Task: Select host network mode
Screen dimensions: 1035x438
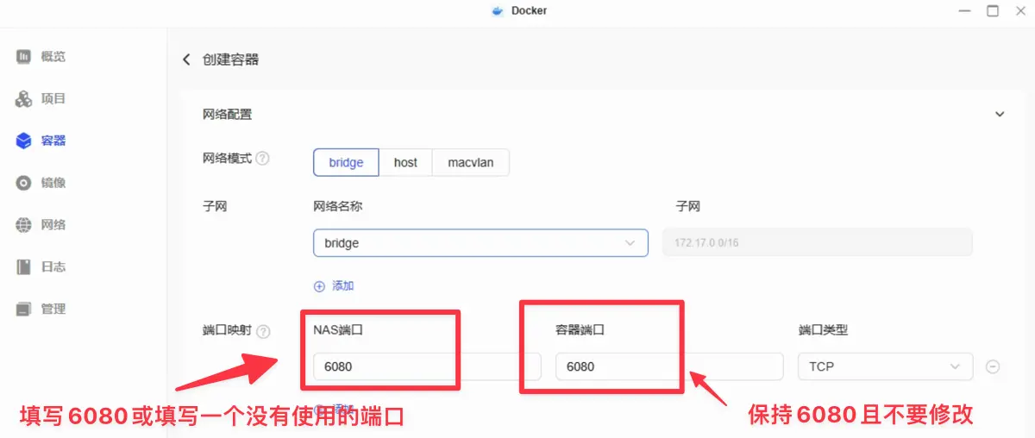Action: pos(405,162)
